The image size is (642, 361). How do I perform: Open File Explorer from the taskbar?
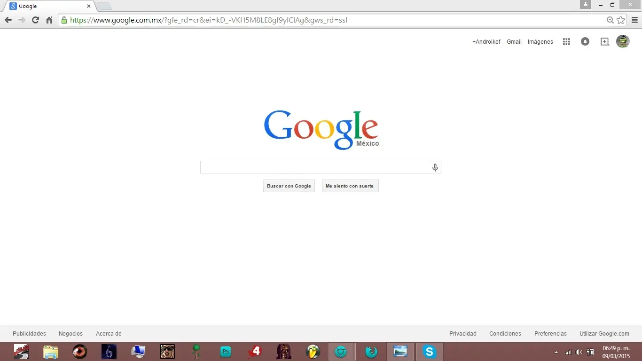(x=51, y=352)
